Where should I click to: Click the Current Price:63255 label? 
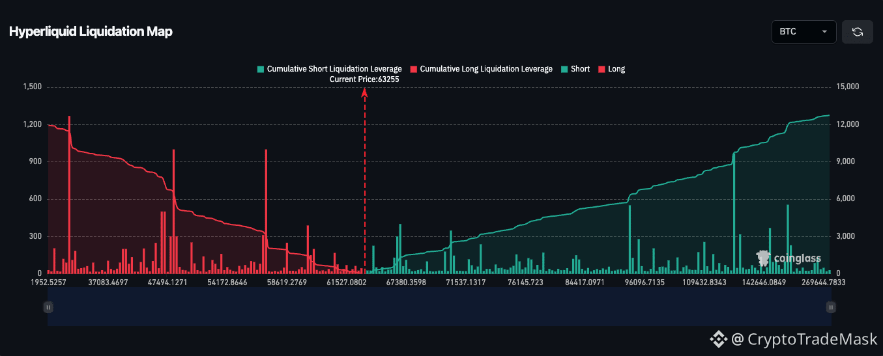364,79
